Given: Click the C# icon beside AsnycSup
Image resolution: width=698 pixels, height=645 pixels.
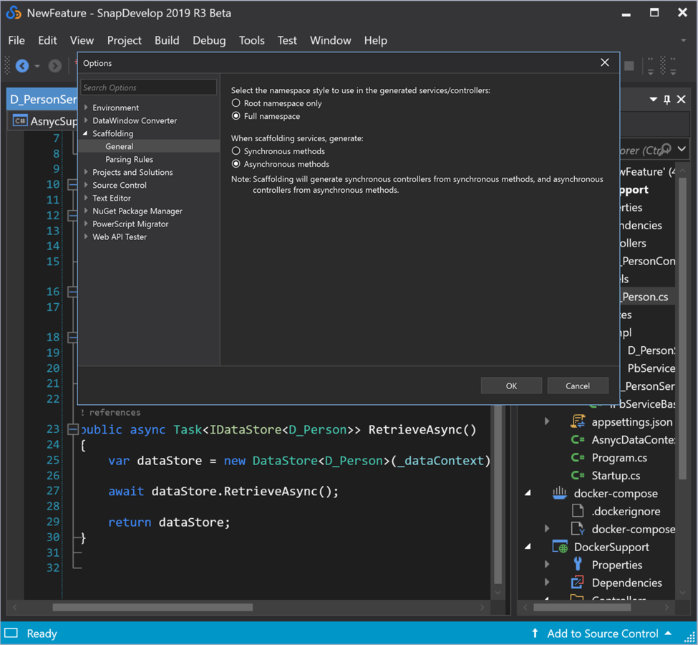Looking at the screenshot, I should click(x=20, y=121).
